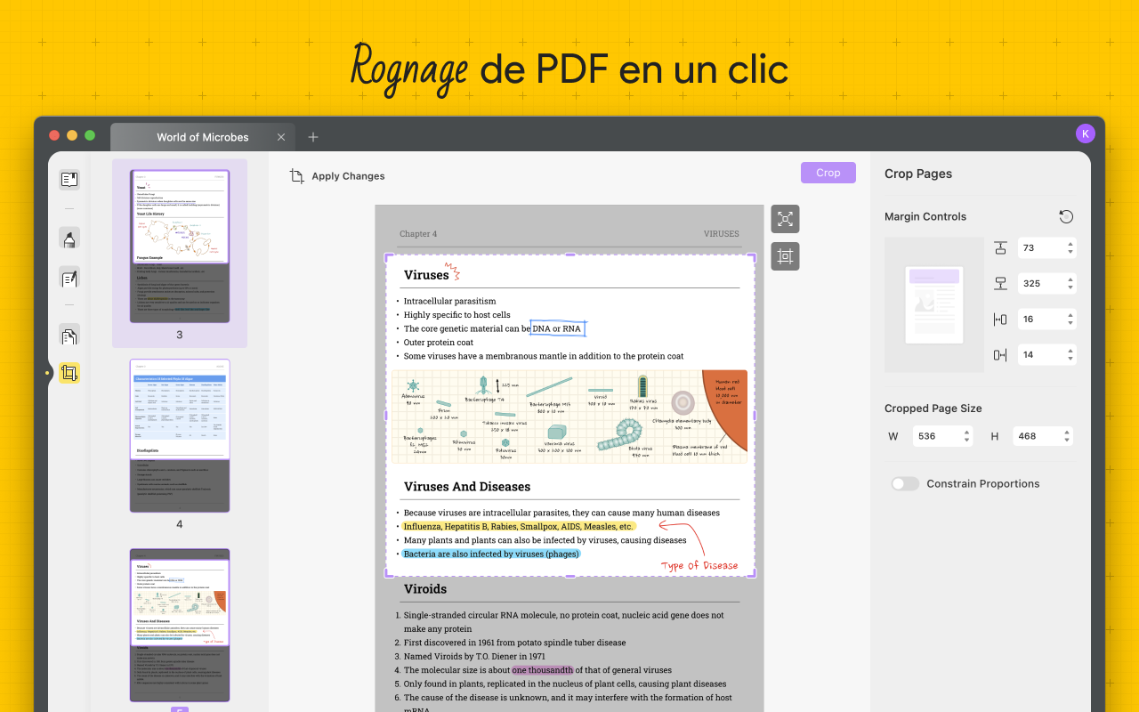Viewport: 1139px width, 712px height.
Task: Click the Apply Changes icon
Action: pyautogui.click(x=297, y=175)
